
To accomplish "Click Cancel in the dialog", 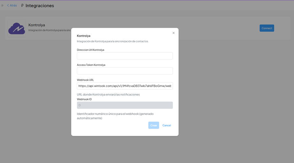I will (x=167, y=125).
